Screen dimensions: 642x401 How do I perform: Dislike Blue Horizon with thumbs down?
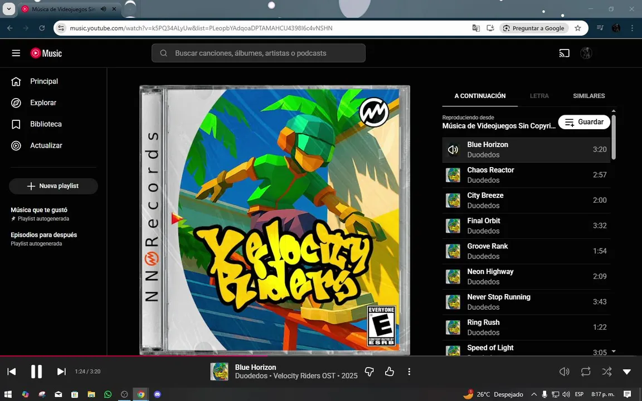[x=369, y=371]
